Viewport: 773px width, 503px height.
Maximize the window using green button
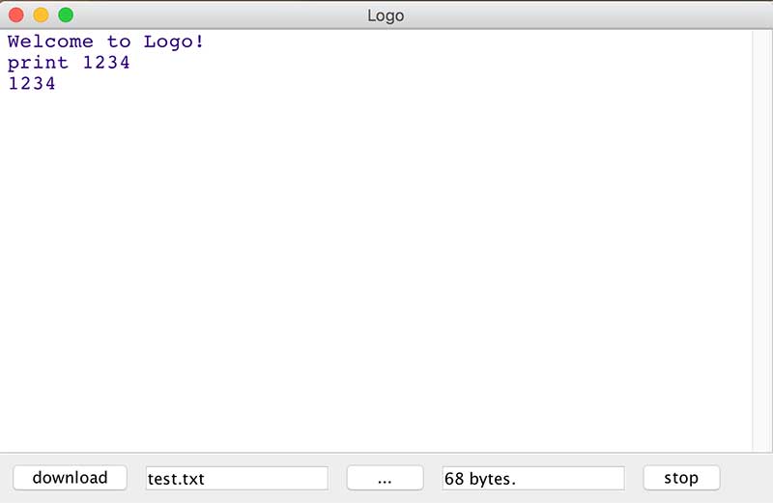click(x=66, y=15)
